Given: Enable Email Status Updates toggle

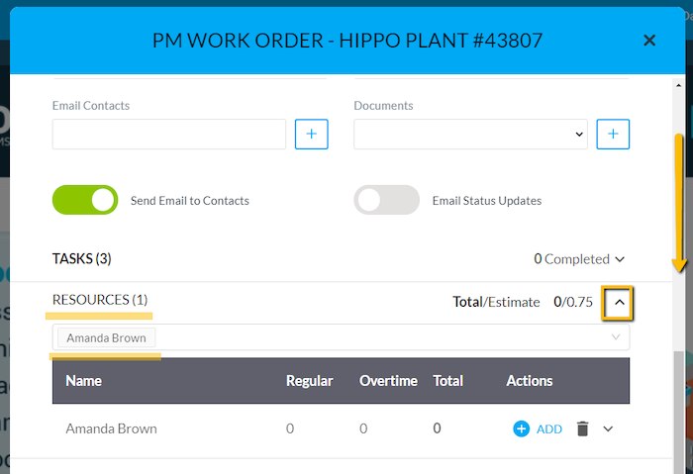Looking at the screenshot, I should tap(387, 200).
